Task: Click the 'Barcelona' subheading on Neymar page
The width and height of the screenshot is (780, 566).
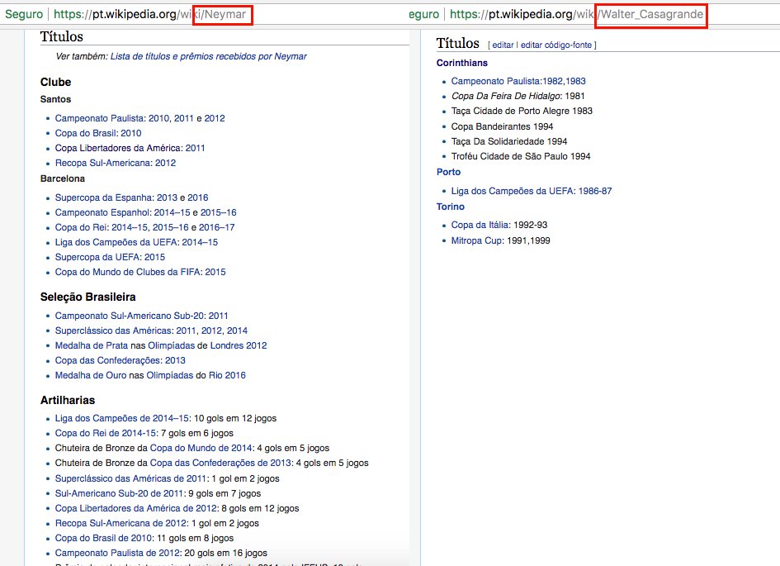Action: click(62, 178)
